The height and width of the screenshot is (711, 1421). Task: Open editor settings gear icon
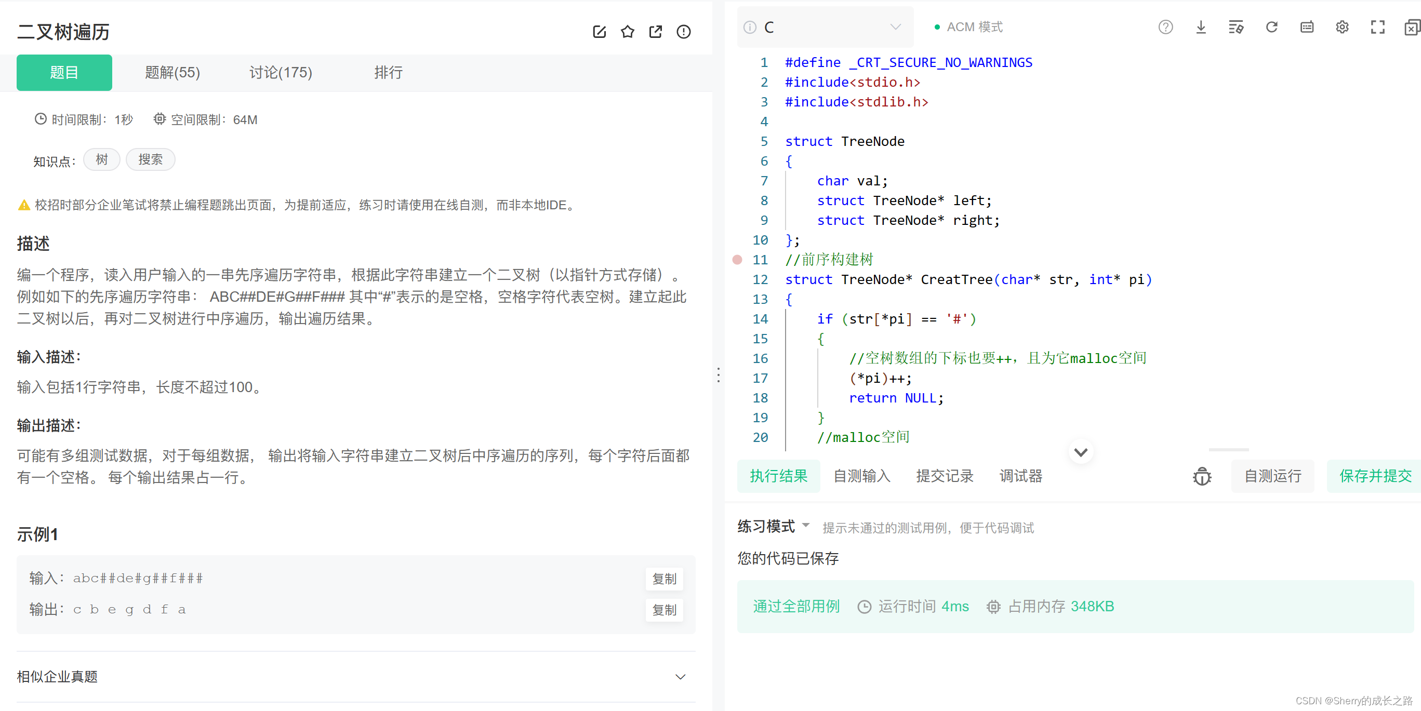tap(1342, 27)
